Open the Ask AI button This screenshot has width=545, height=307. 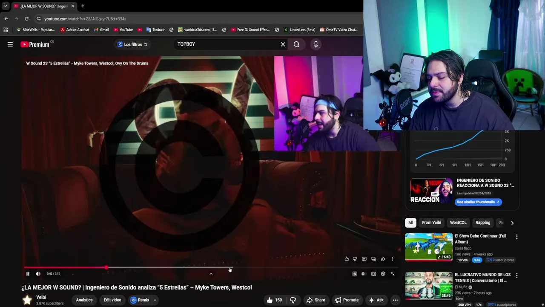[x=376, y=300]
